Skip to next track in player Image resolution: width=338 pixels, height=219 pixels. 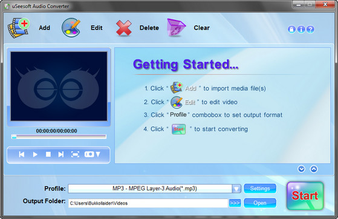pos(61,154)
